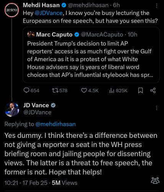
Task: Click the @JDVance mention in Mehdi's tweet
Action: pos(49,13)
